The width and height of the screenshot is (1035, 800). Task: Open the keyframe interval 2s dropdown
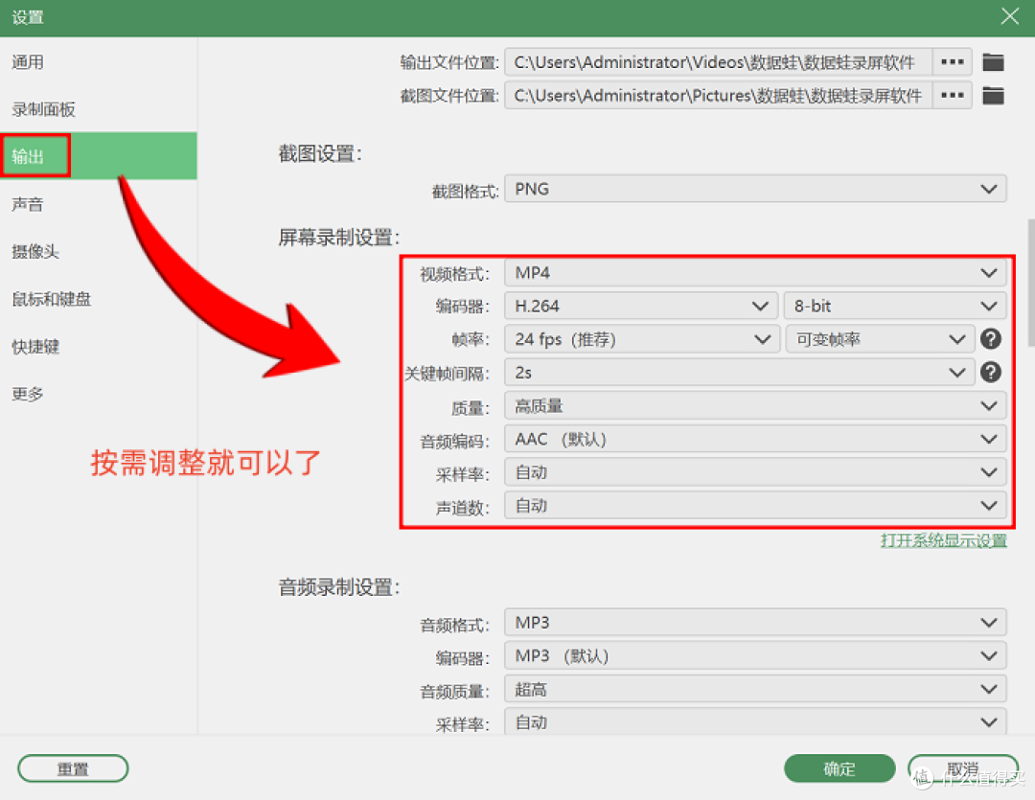(x=739, y=373)
